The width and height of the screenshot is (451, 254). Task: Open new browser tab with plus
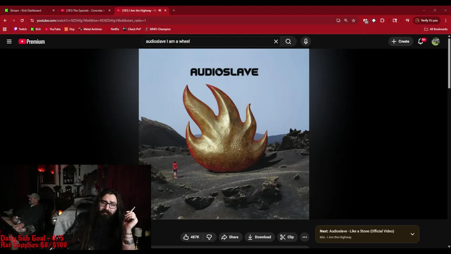pos(174,11)
